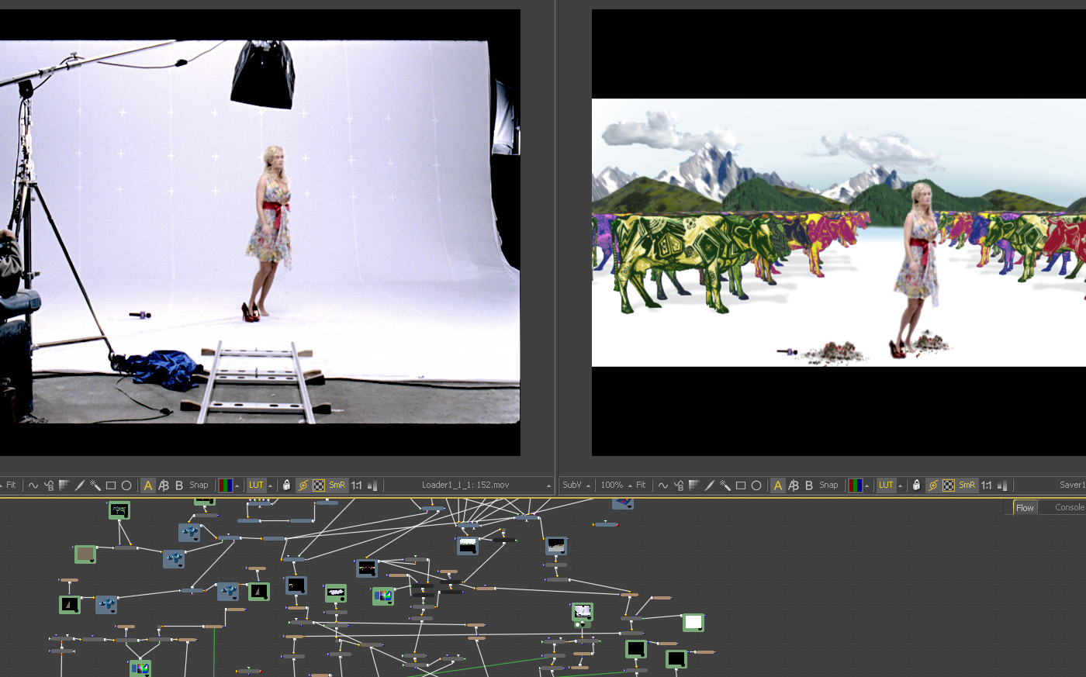Switch to the Flow tab
The image size is (1086, 677).
1025,508
